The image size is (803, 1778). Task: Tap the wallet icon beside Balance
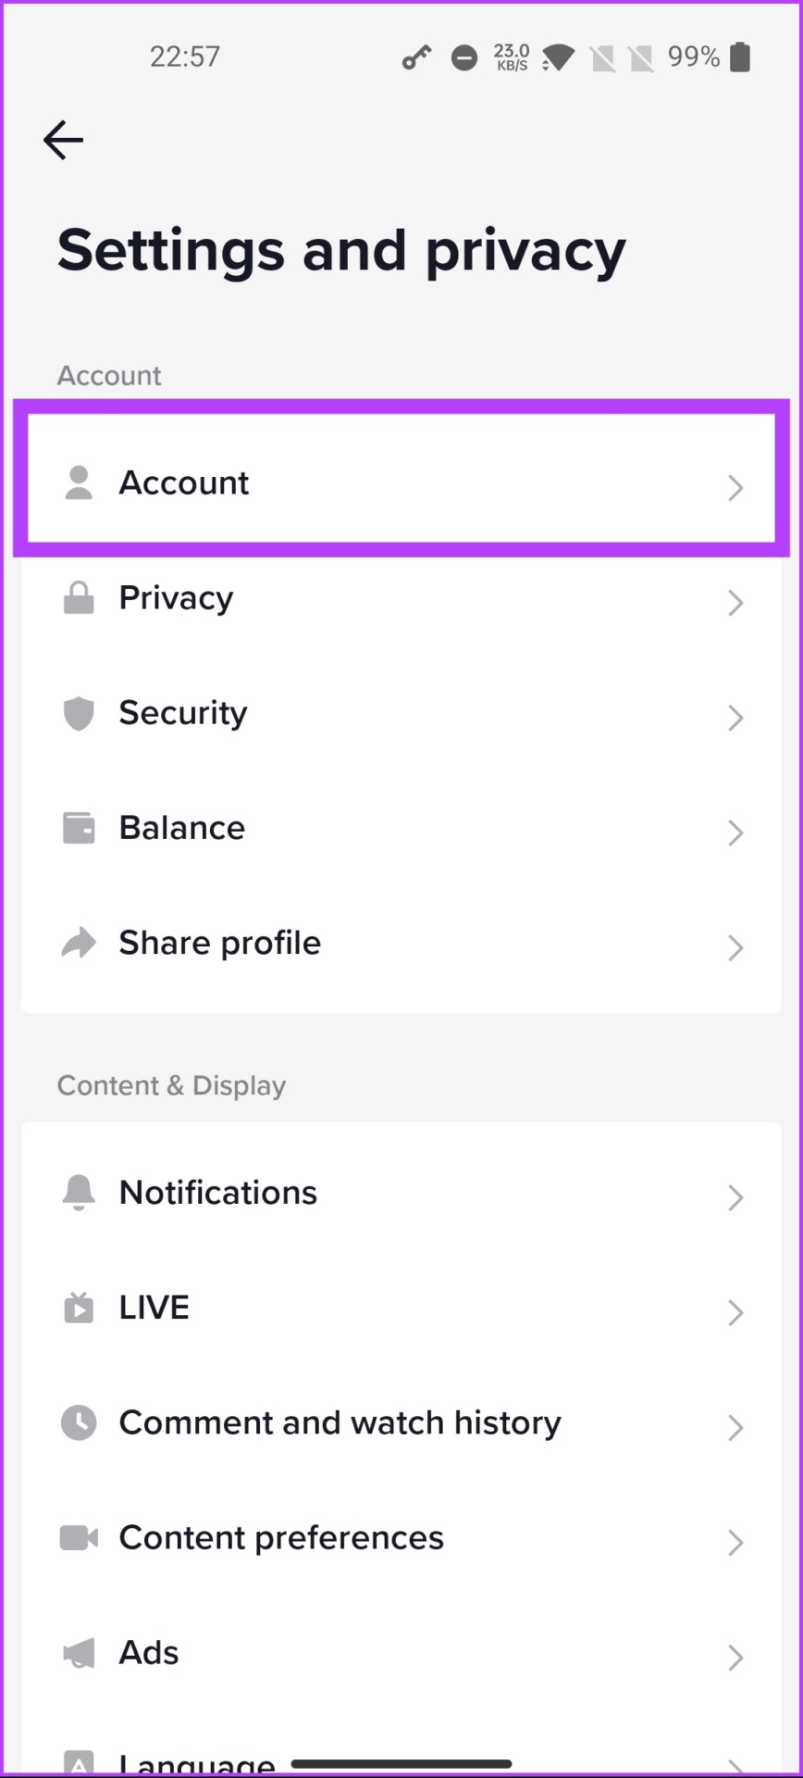[x=79, y=828]
